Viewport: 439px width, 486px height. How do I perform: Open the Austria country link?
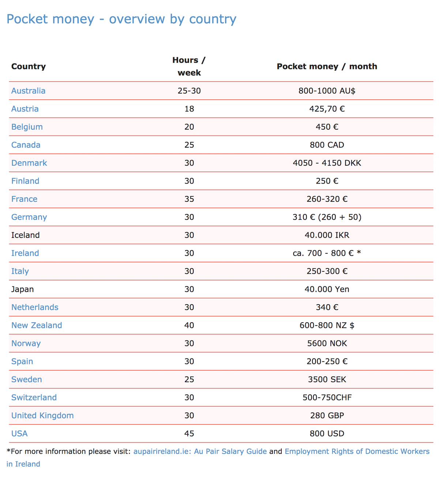[25, 109]
